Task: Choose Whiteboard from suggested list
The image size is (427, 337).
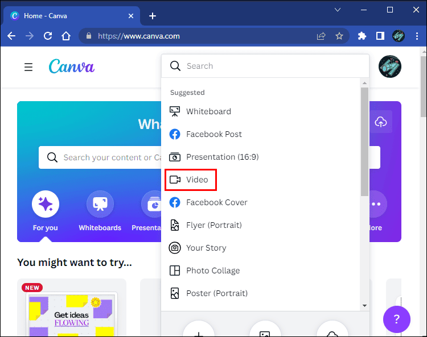Action: [208, 111]
